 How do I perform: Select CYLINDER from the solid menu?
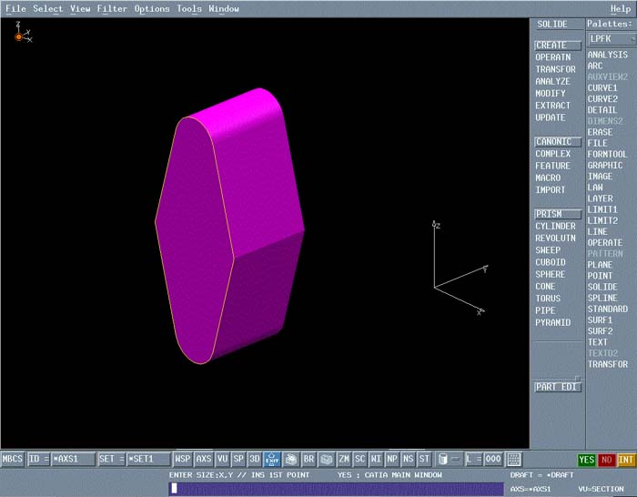click(x=555, y=227)
